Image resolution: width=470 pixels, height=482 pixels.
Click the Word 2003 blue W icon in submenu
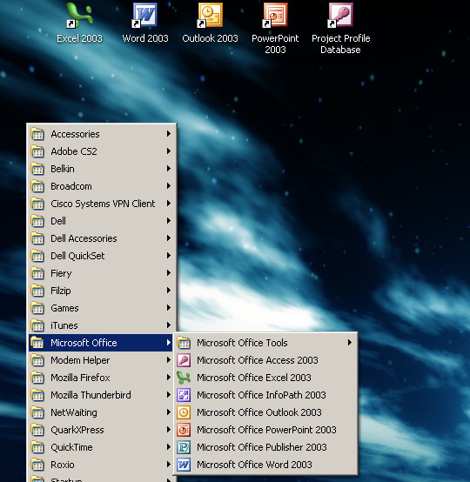[x=184, y=465]
